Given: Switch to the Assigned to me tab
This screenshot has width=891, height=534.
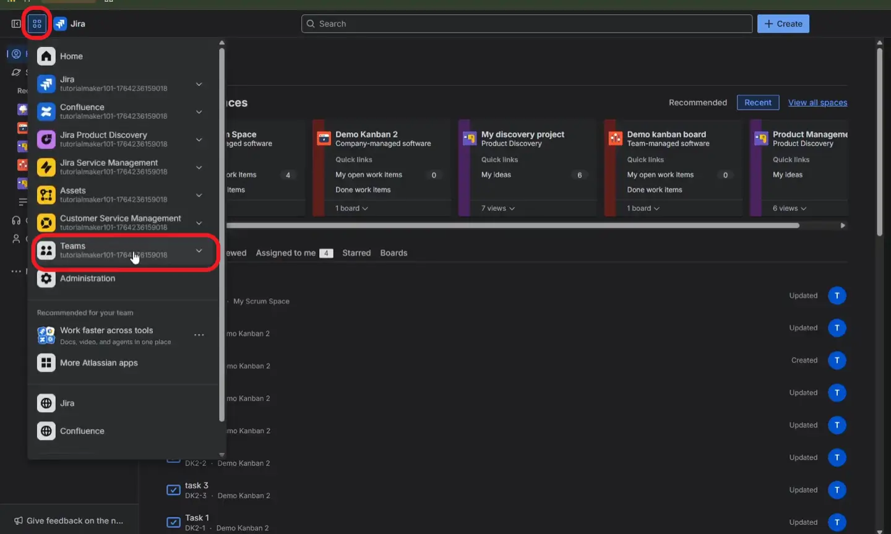Looking at the screenshot, I should 295,253.
